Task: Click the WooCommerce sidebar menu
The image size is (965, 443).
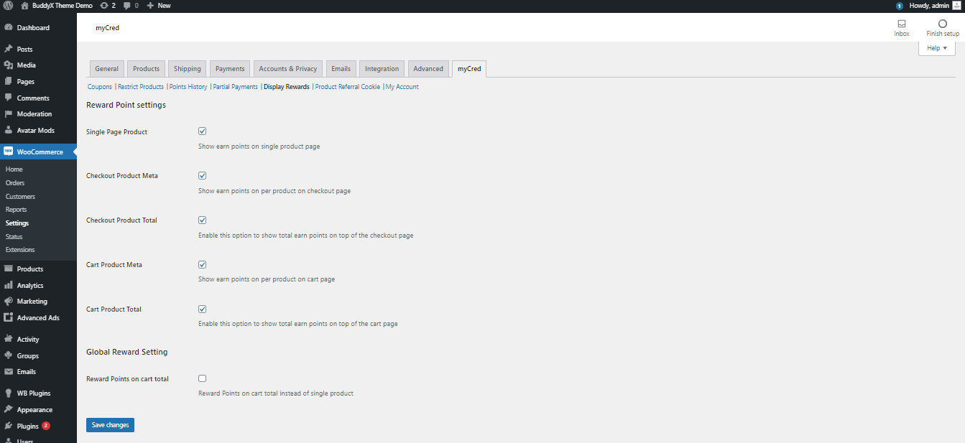Action: click(x=38, y=152)
